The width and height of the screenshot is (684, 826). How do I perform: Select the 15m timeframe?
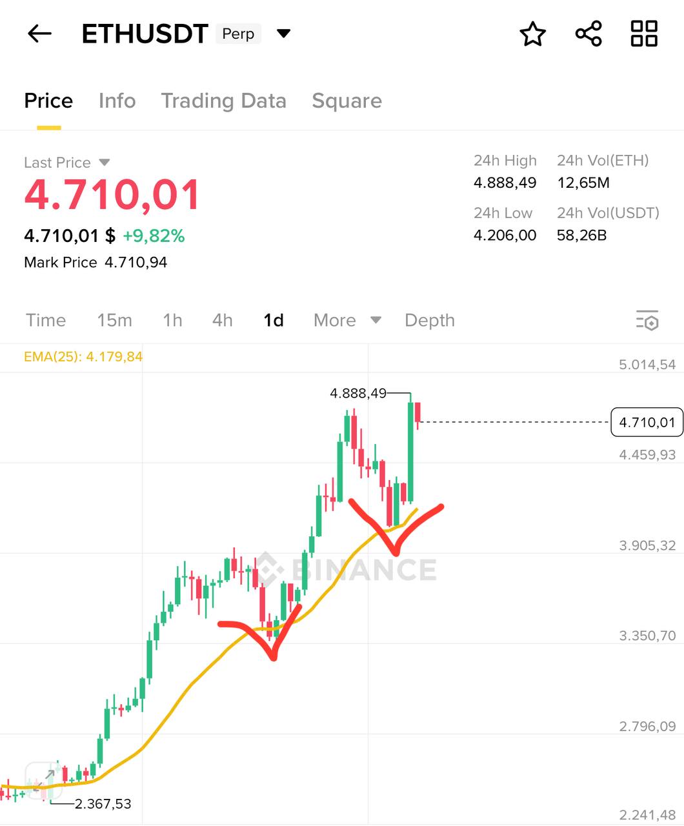pyautogui.click(x=114, y=320)
